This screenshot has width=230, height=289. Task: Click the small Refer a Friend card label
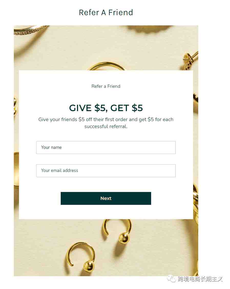pyautogui.click(x=106, y=86)
